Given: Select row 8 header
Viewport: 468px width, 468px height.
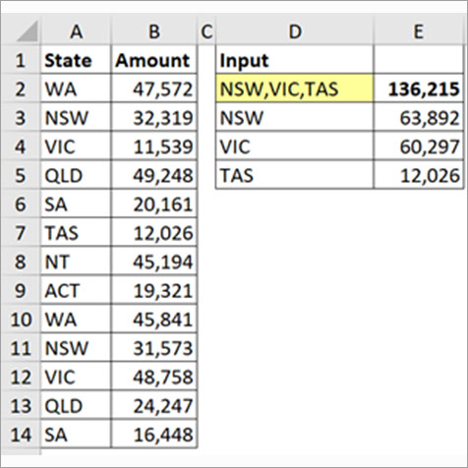Looking at the screenshot, I should [x=21, y=262].
